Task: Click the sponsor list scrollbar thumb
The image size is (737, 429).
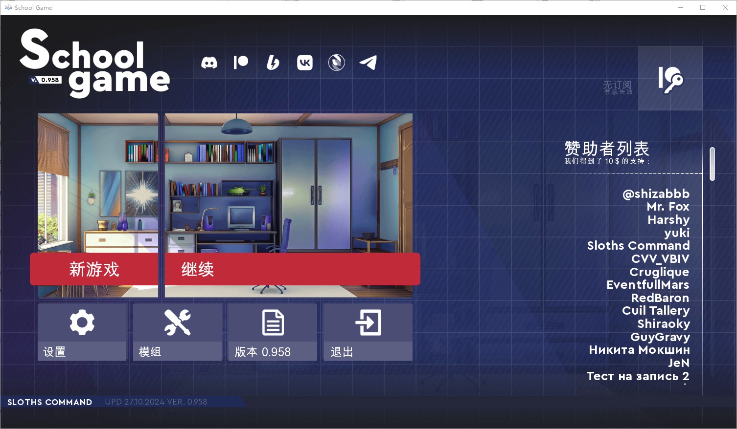Action: [712, 164]
